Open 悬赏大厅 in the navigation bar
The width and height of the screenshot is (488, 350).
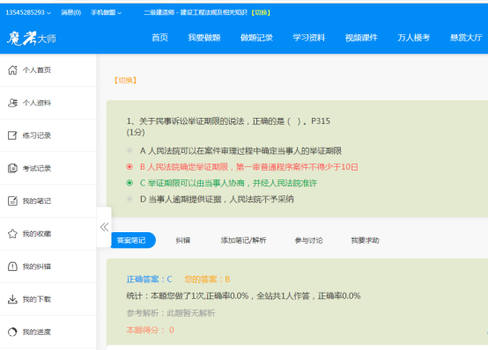466,38
